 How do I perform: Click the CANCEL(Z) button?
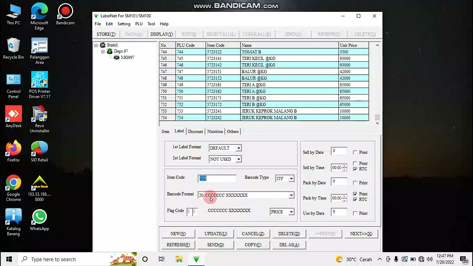click(253, 234)
